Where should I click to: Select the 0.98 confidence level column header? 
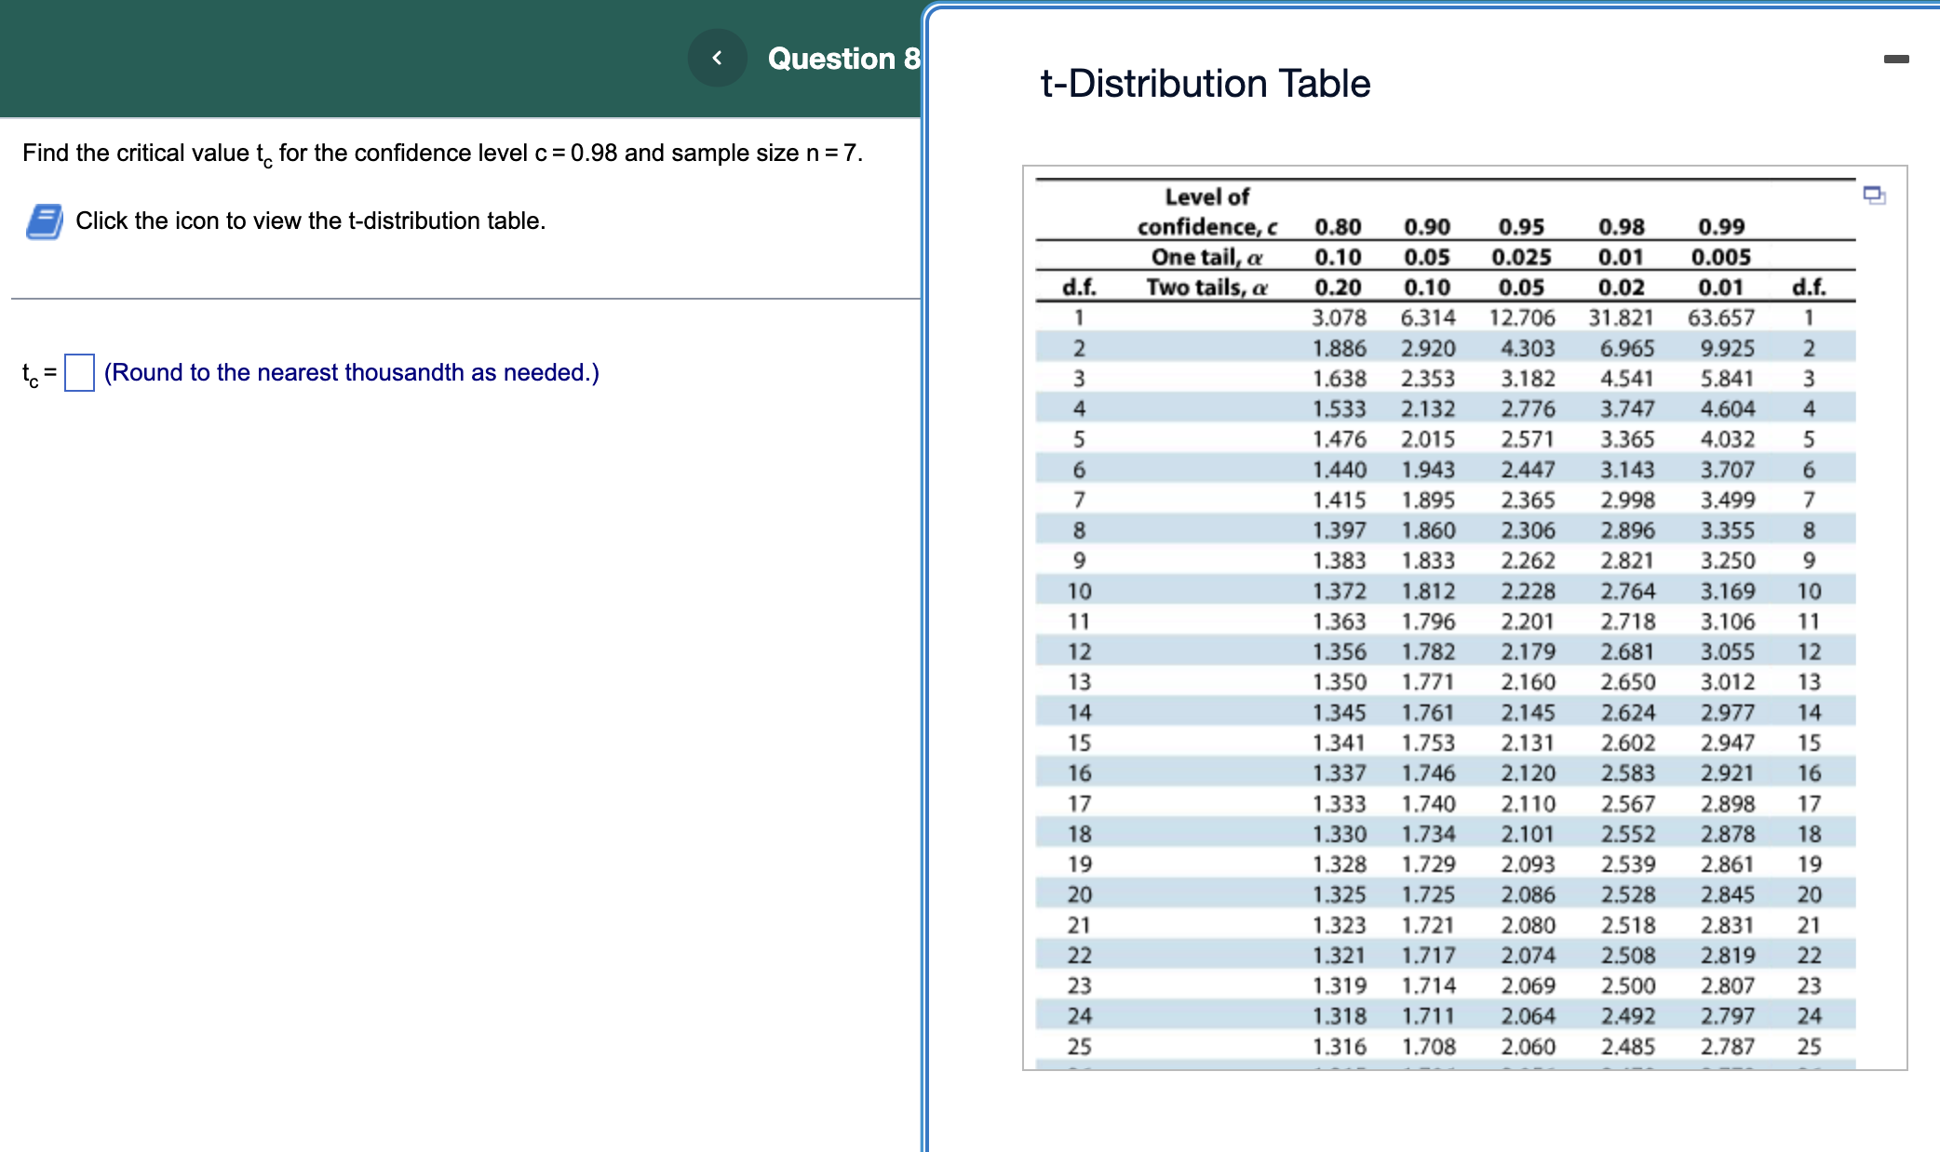click(1621, 227)
